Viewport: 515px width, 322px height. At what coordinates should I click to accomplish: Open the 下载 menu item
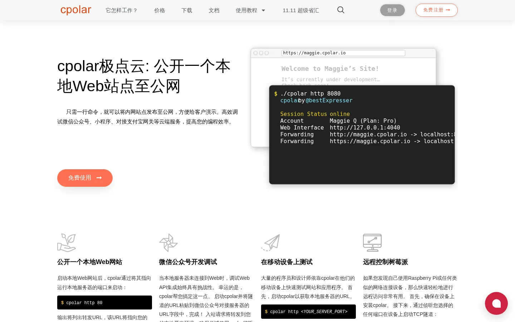click(x=187, y=10)
